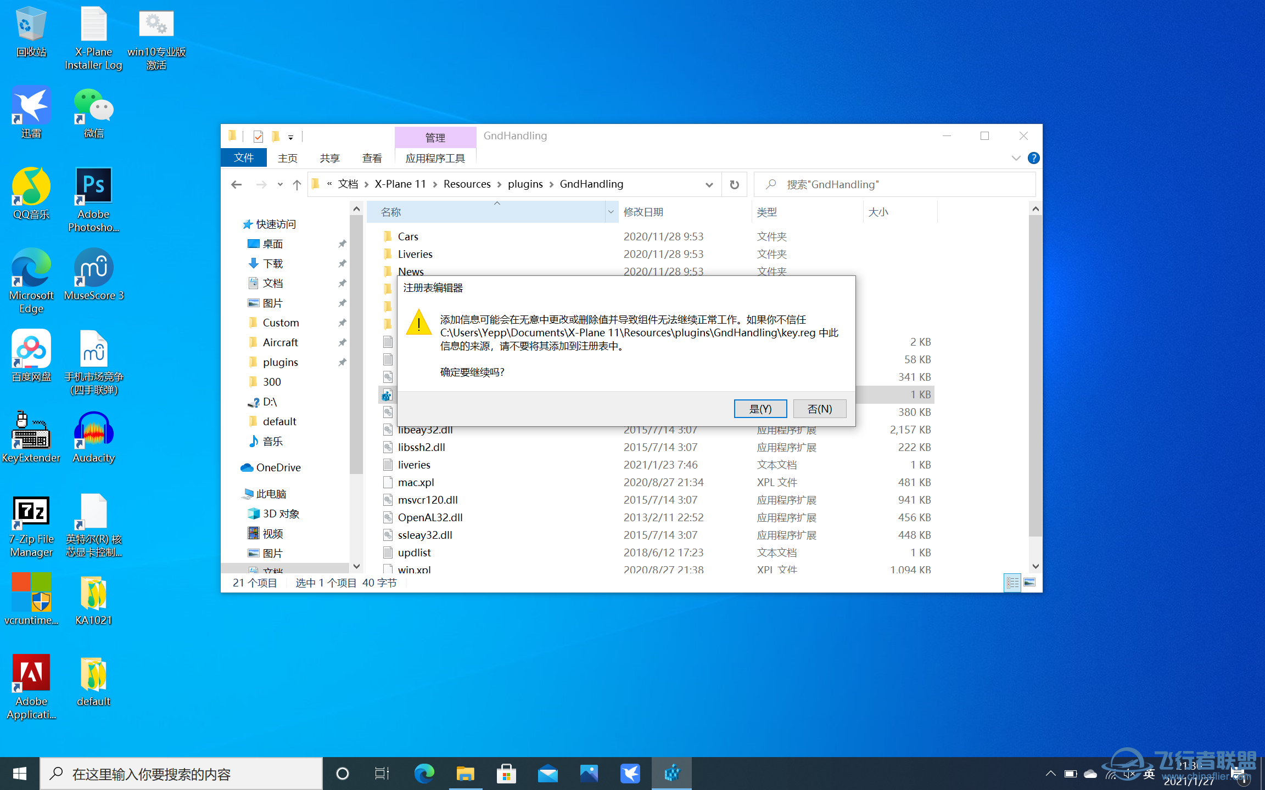This screenshot has height=790, width=1265.
Task: Switch to large icons view in the status bar
Action: [1029, 582]
